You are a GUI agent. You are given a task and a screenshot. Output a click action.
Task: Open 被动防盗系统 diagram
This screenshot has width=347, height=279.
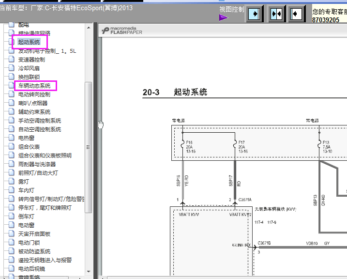pyautogui.click(x=34, y=251)
